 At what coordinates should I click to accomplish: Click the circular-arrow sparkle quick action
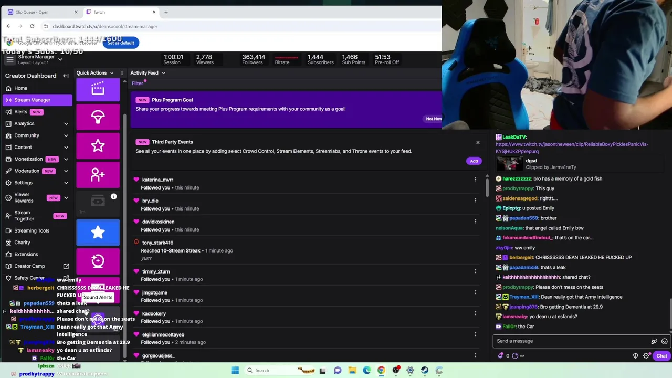(98, 261)
